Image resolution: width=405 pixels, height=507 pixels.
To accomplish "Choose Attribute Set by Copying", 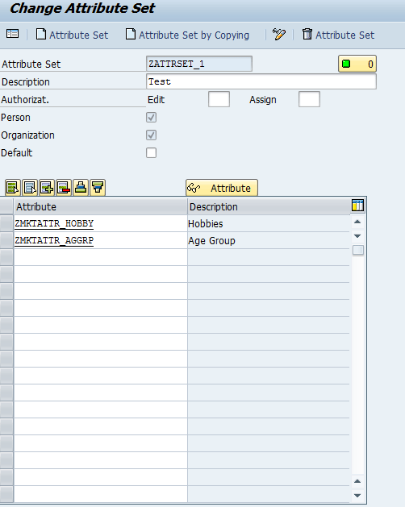I will click(x=187, y=35).
